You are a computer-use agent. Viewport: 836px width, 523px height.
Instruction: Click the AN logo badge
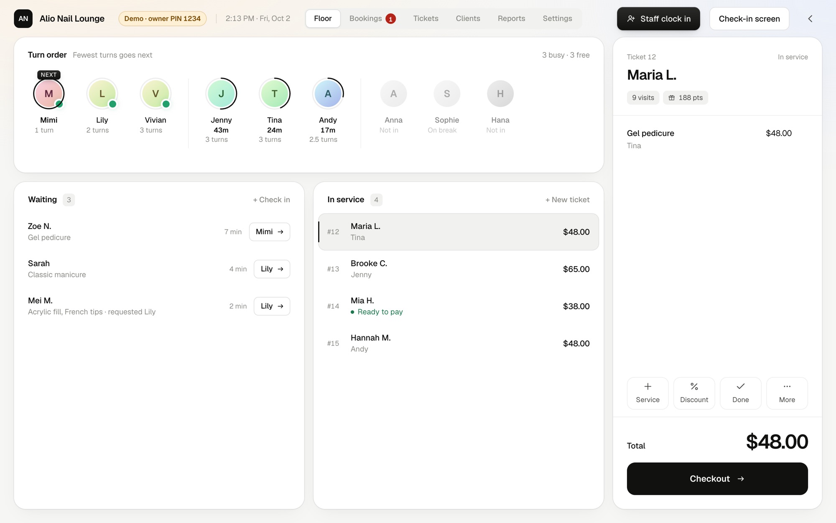[x=23, y=18]
